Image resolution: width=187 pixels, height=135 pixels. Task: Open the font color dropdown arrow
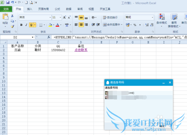(61, 25)
